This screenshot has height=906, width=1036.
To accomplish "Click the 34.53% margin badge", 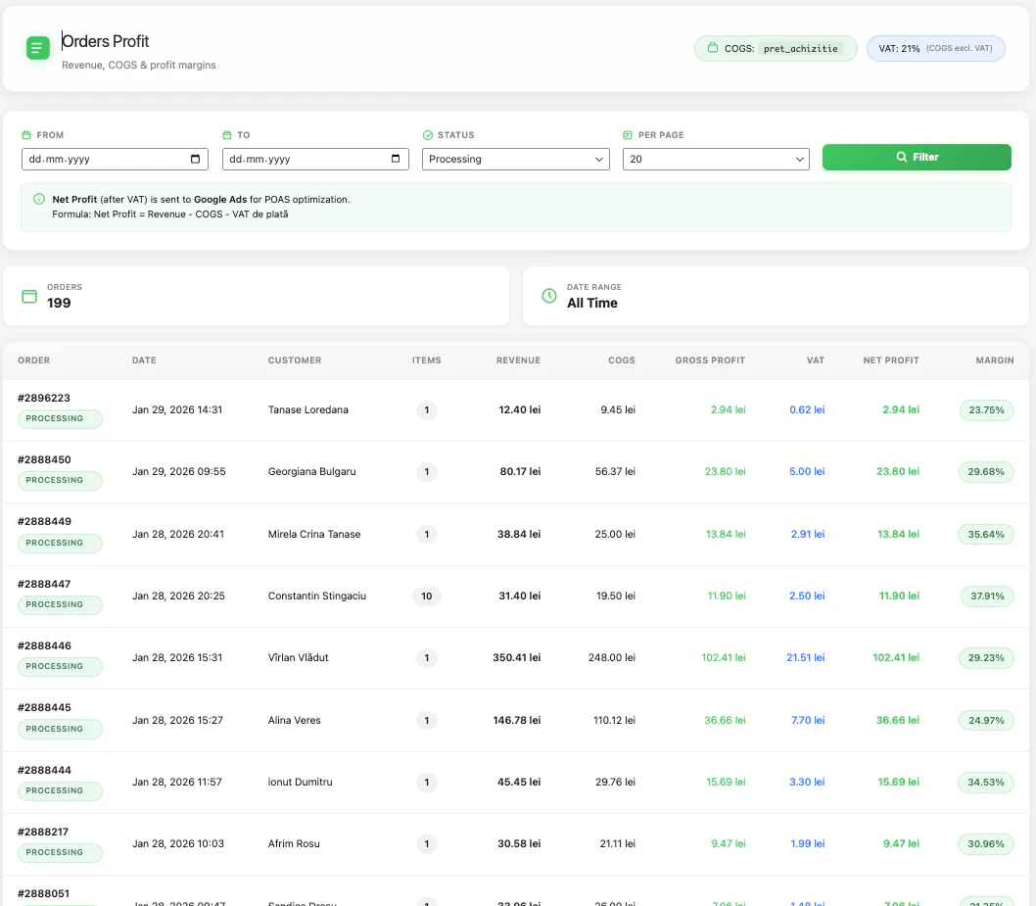I will click(986, 782).
